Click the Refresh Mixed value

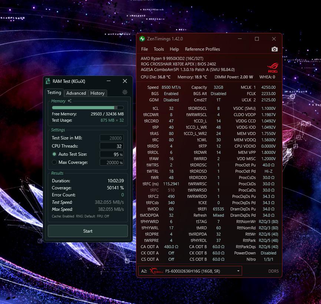click(218, 215)
